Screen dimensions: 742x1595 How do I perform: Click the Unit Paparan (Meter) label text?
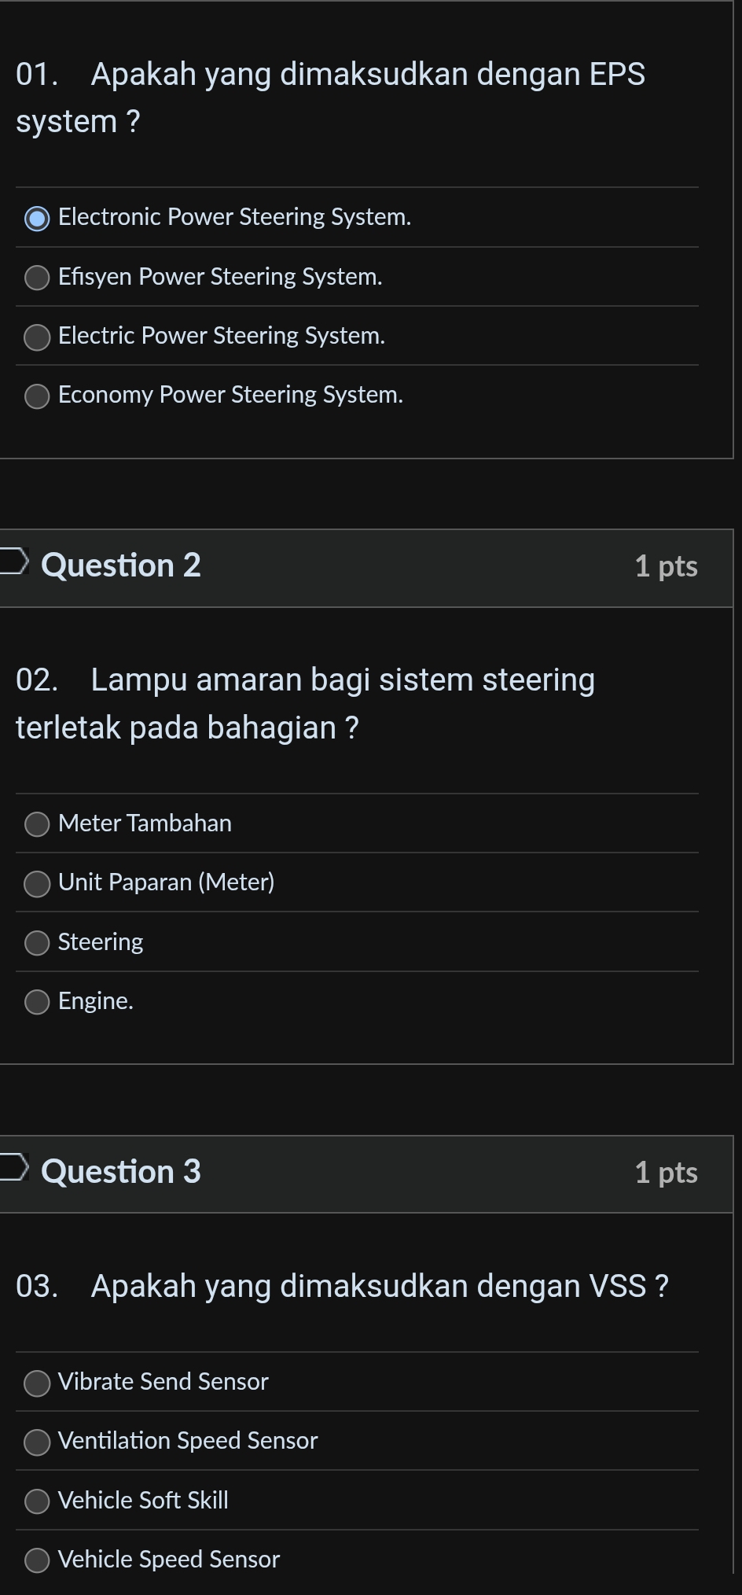(167, 882)
